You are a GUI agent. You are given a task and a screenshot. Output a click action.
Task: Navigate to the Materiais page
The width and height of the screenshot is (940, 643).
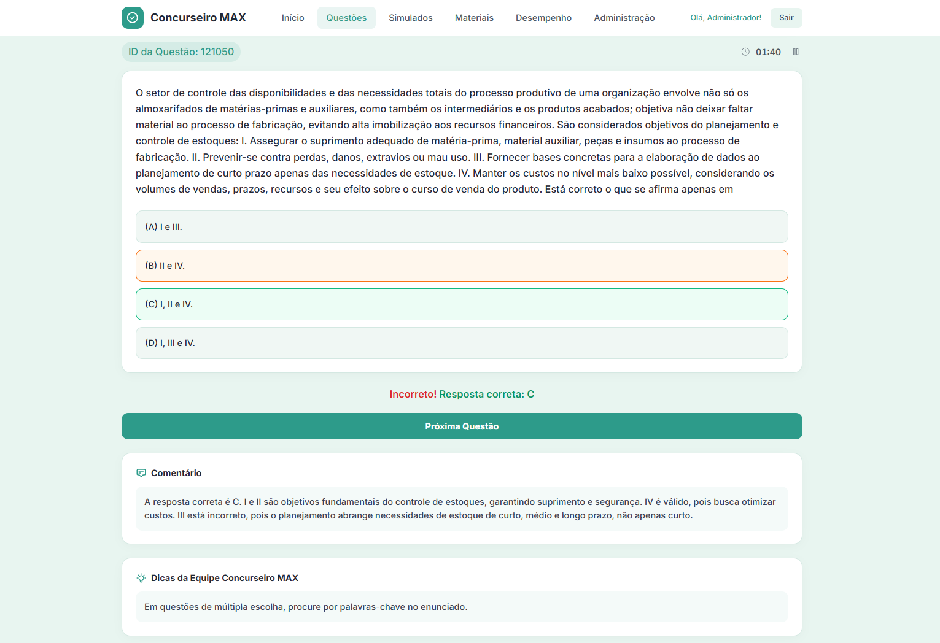click(x=474, y=18)
